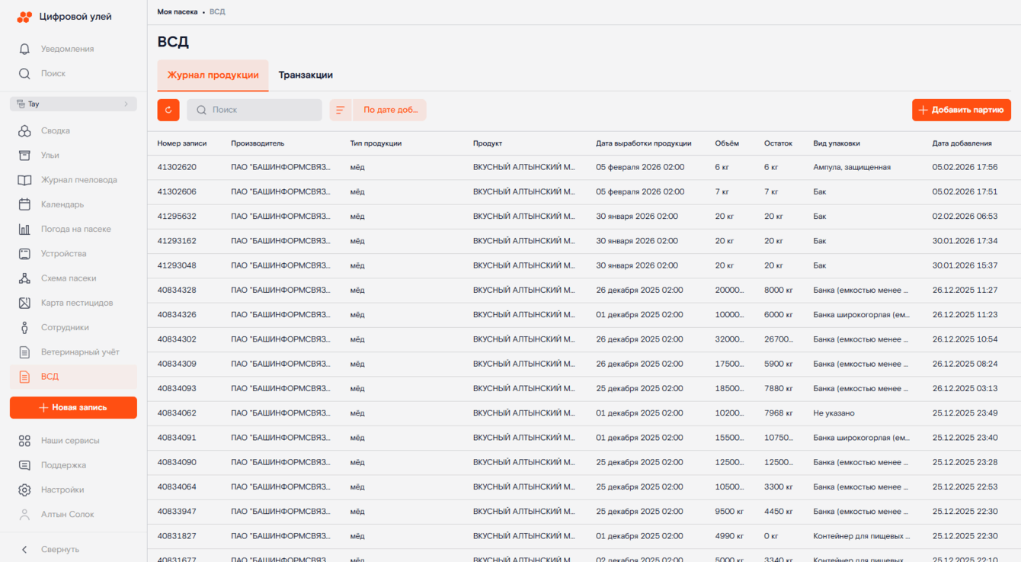Open the Hives (Ульи) section
Screen dimensions: 1021x562
coord(50,156)
